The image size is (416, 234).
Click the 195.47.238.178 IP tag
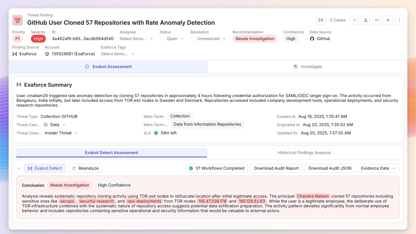212,201
